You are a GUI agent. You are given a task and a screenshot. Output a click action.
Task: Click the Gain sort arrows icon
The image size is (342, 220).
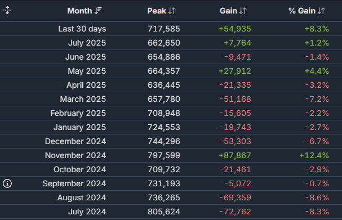[243, 11]
